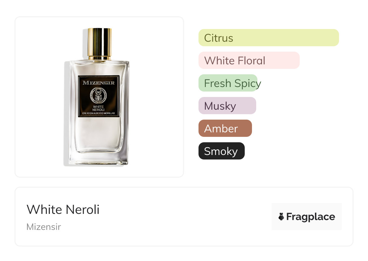Click the Fragplace wordmark text

click(x=311, y=217)
